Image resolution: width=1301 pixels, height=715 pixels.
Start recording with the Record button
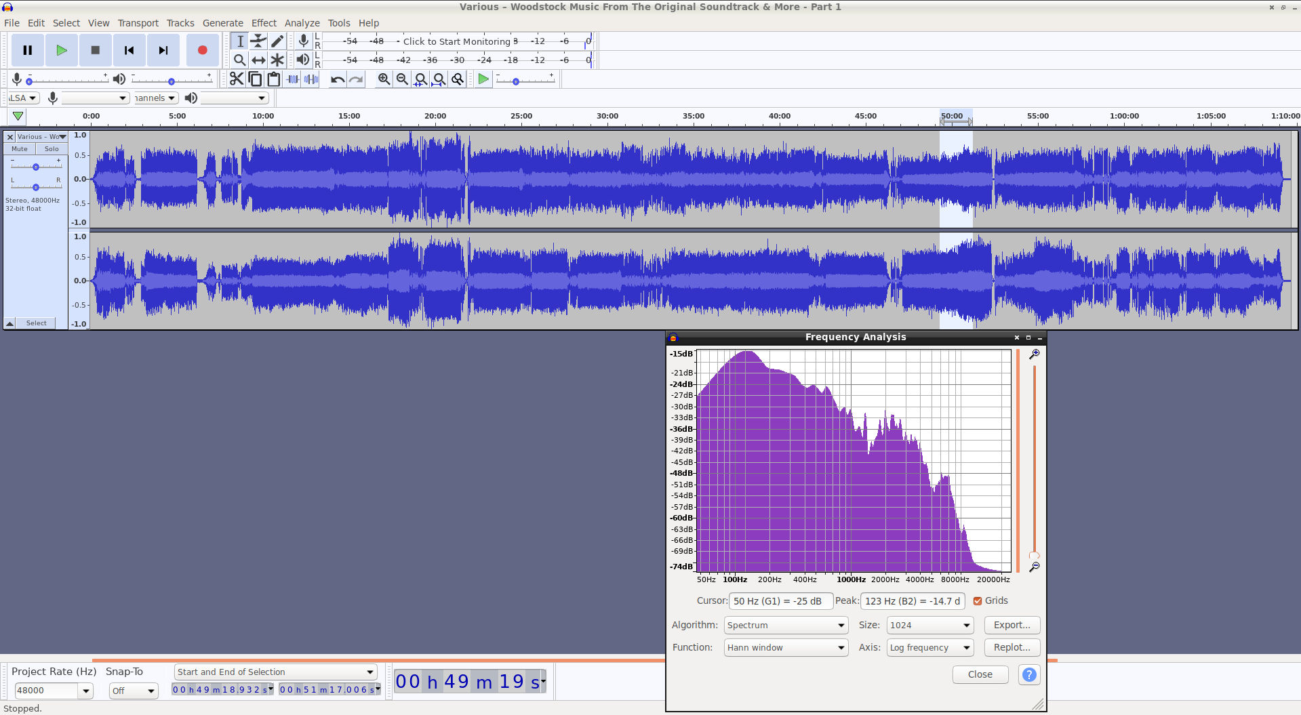click(202, 50)
